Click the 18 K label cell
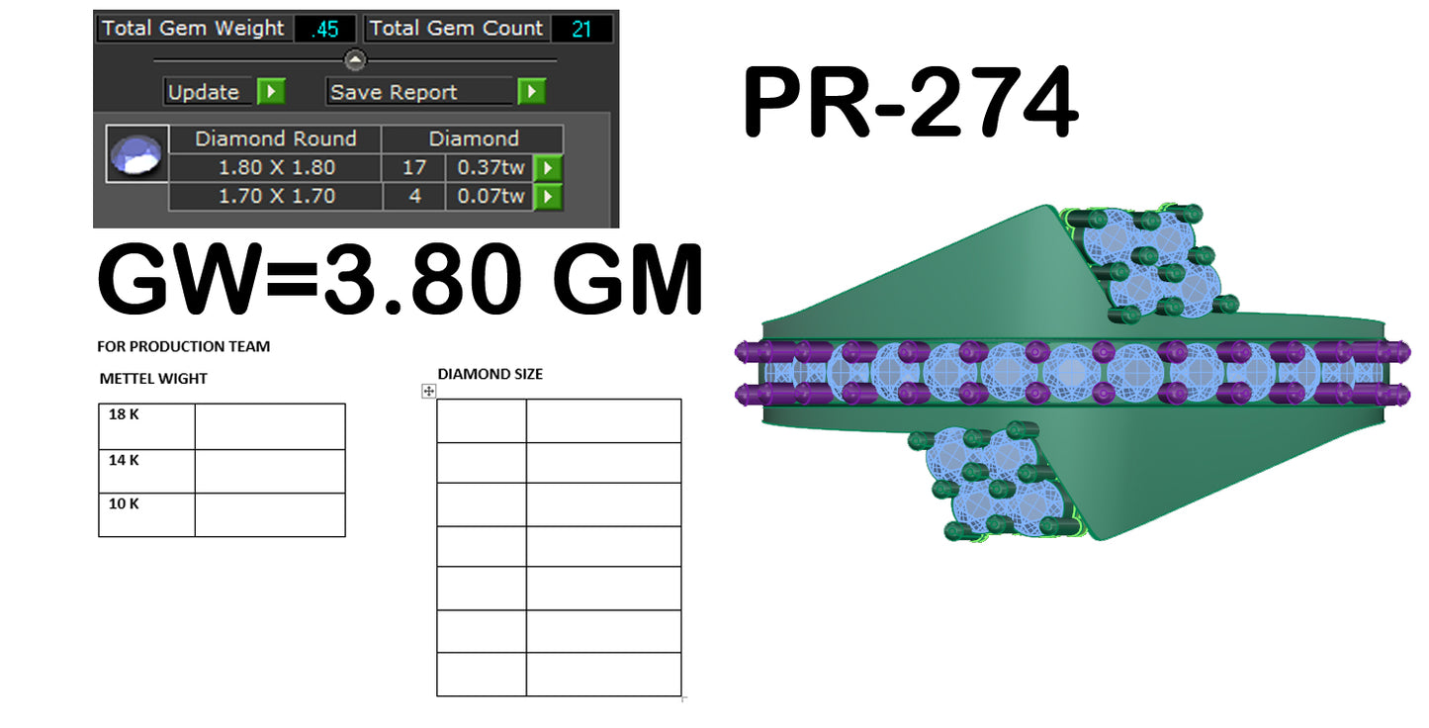The image size is (1429, 728). pyautogui.click(x=146, y=426)
